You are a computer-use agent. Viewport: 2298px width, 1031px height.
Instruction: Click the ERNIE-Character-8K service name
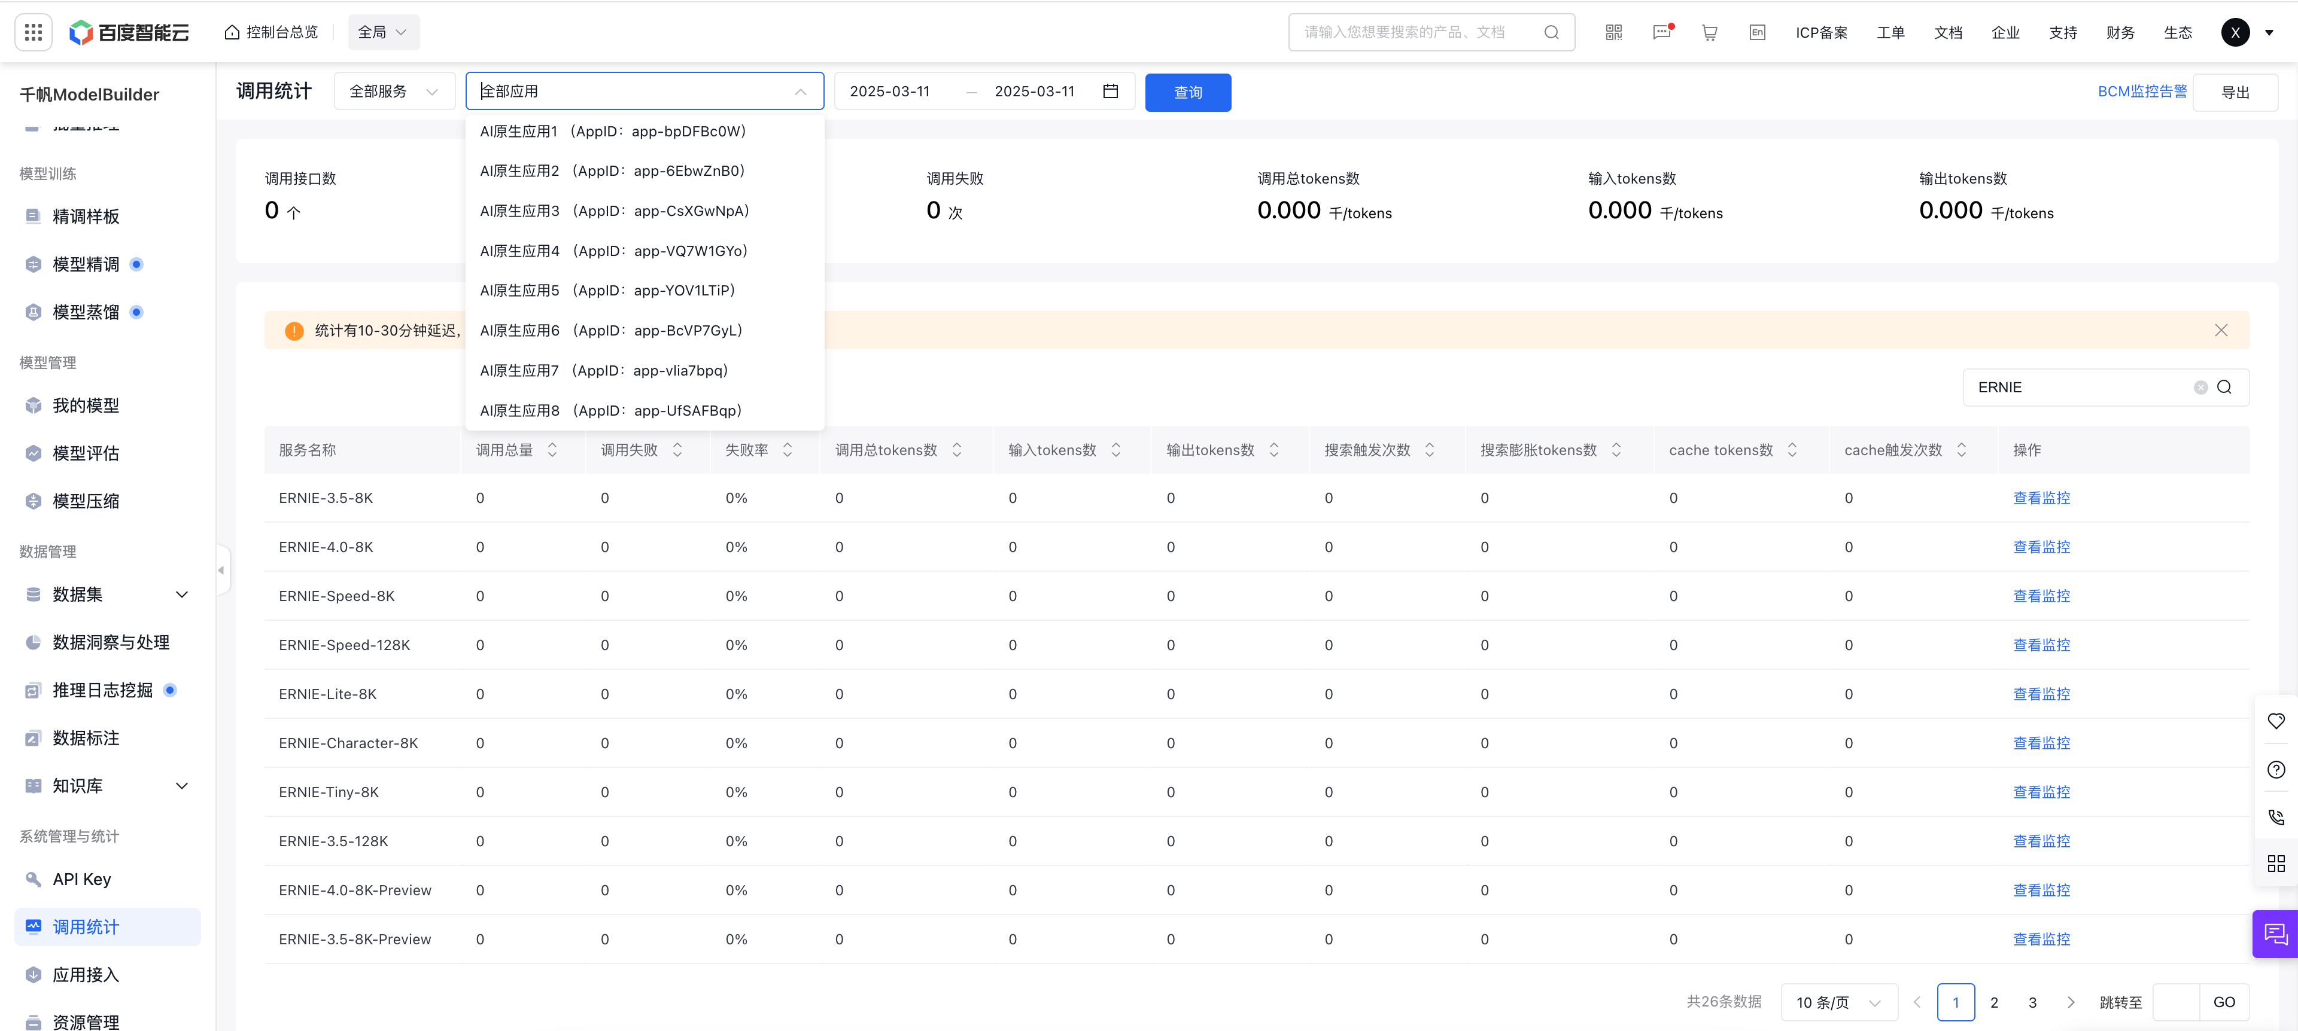coord(348,743)
